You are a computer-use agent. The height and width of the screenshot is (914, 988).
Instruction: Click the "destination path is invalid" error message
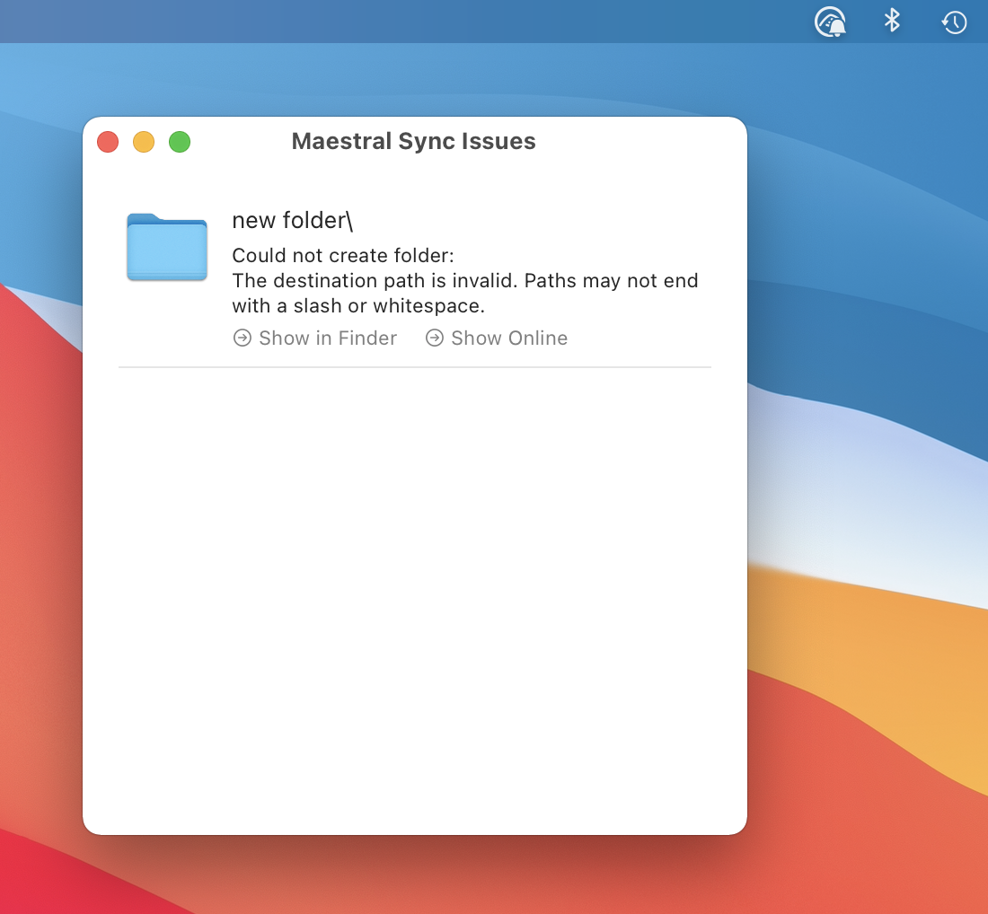[465, 293]
